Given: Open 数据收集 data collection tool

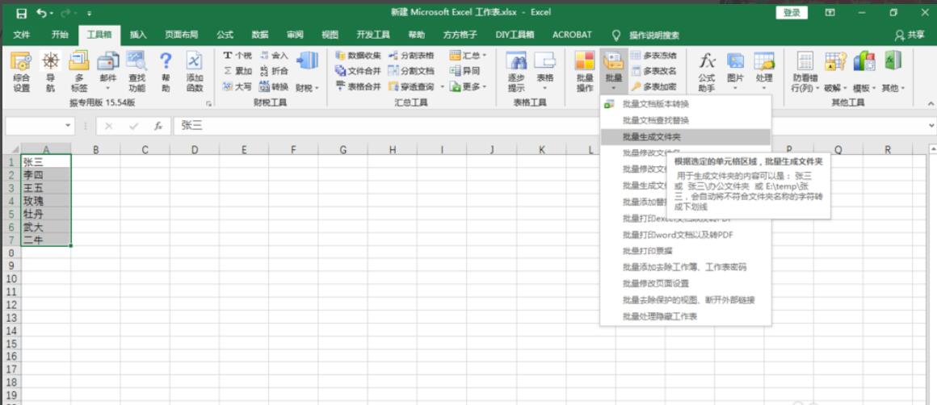Looking at the screenshot, I should tap(359, 56).
